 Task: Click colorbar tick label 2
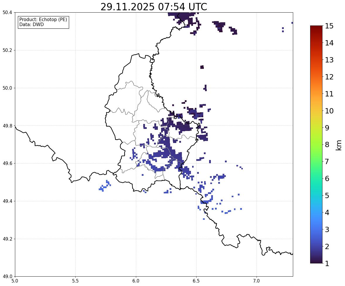[x=327, y=246]
